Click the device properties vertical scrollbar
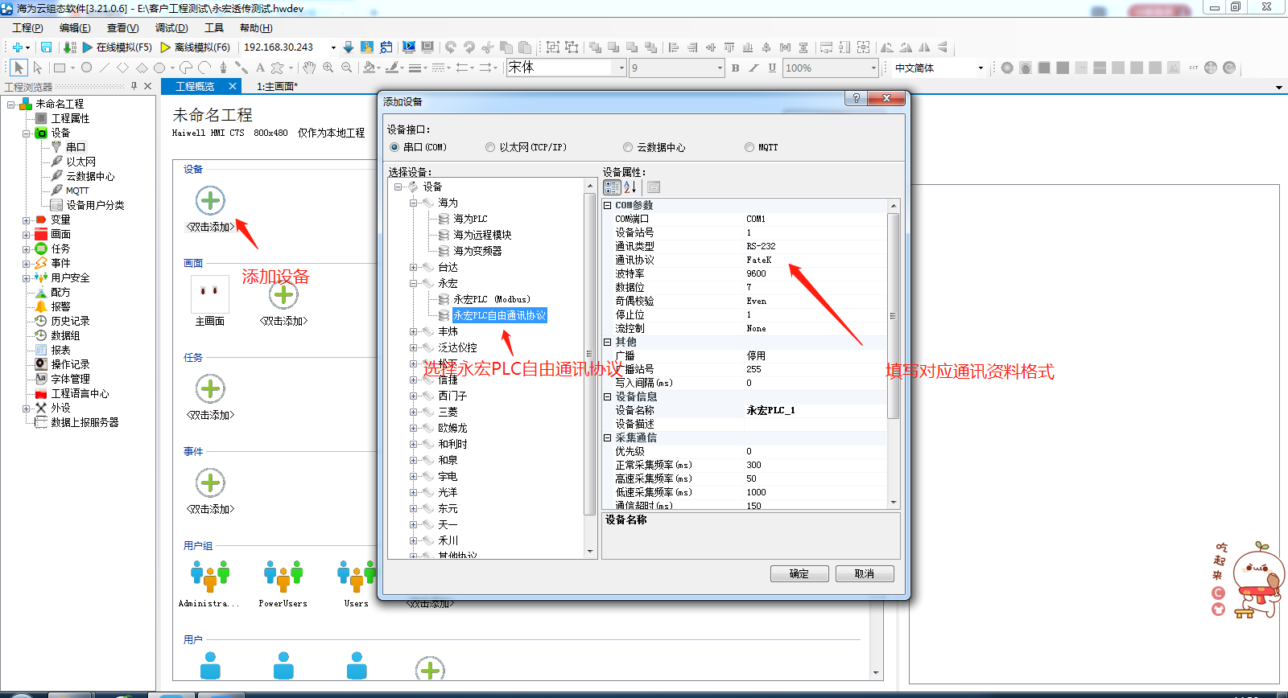The image size is (1288, 698). (x=894, y=316)
